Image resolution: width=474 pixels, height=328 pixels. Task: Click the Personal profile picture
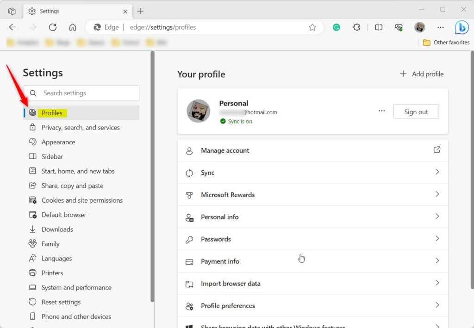point(198,111)
